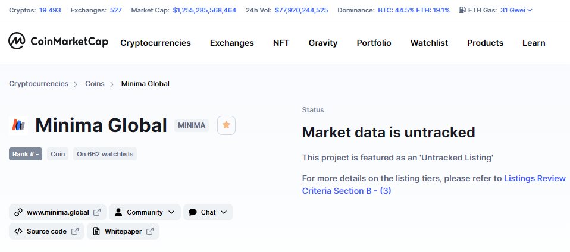Viewport: 570px width, 252px height.
Task: Open the NFT menu
Action: (x=281, y=43)
